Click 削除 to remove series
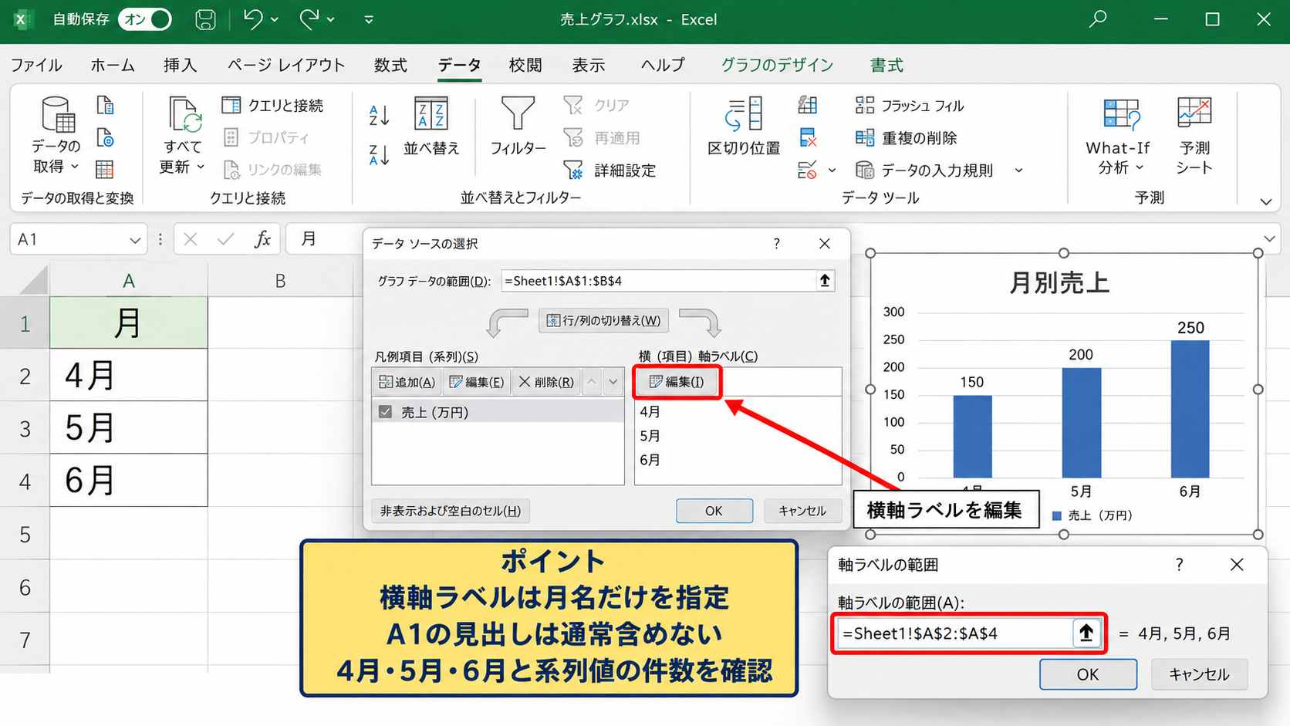Image resolution: width=1290 pixels, height=726 pixels. (545, 382)
